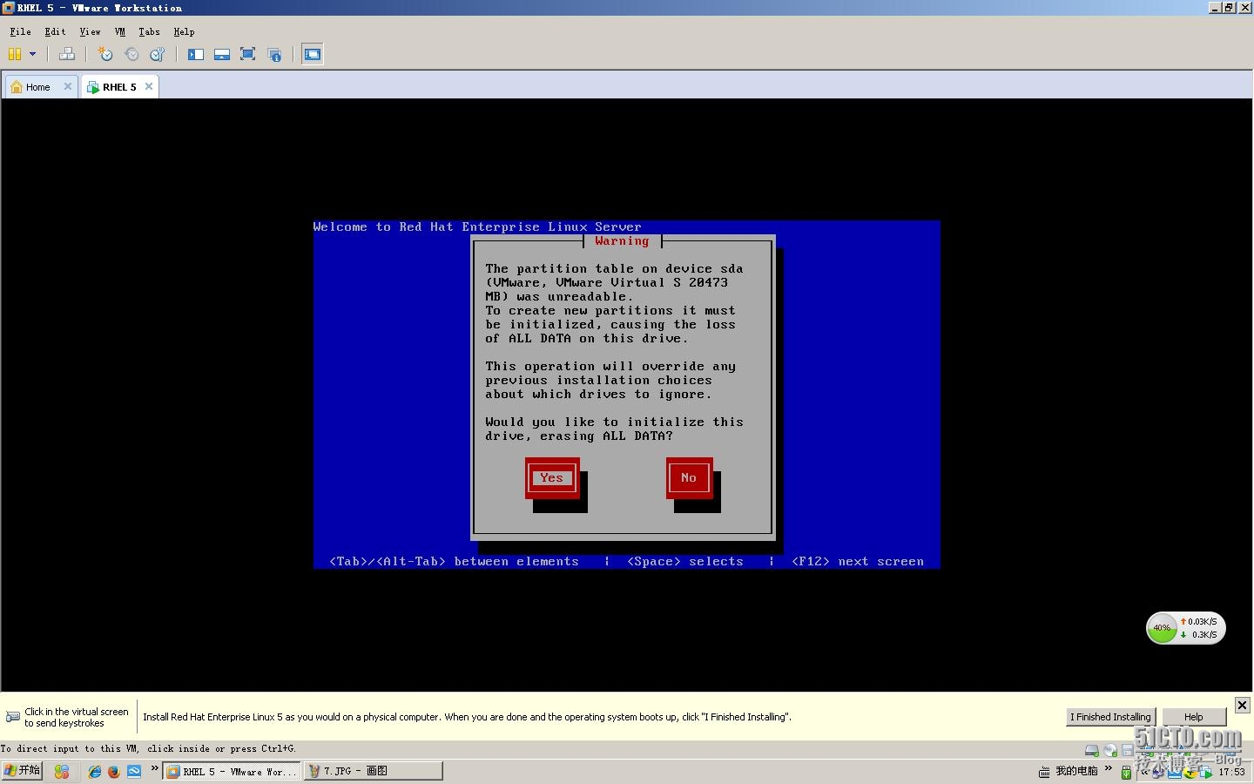Launch Firefox from quick launch
The image size is (1254, 784).
pos(114,771)
